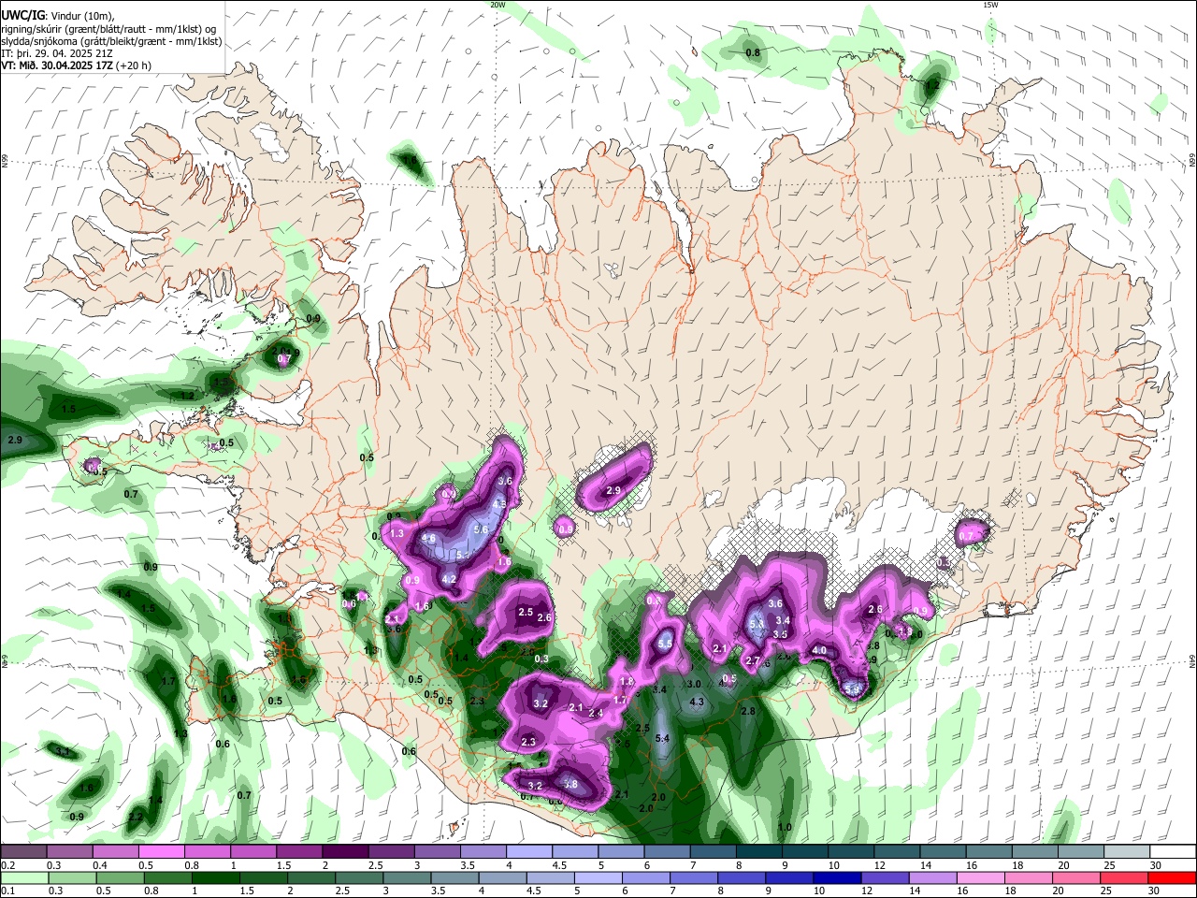The height and width of the screenshot is (898, 1197).
Task: Select the 'IT: þri. 29. 04. 2025 21Z' line
Action: (x=57, y=53)
